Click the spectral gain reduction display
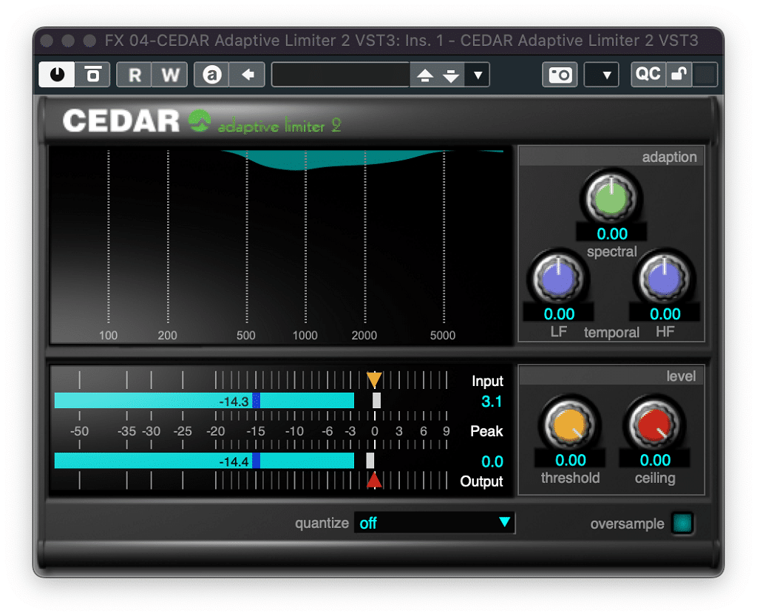The width and height of the screenshot is (757, 616). (281, 245)
